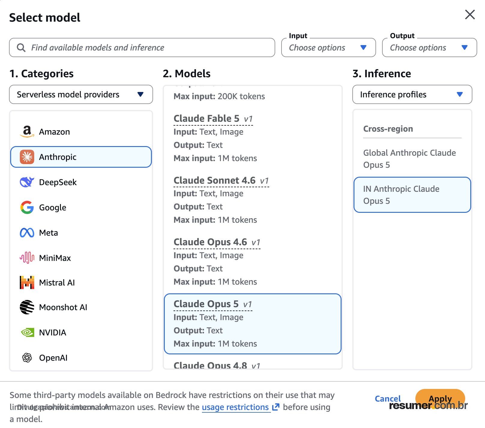Select the OpenAI provider category

click(81, 358)
